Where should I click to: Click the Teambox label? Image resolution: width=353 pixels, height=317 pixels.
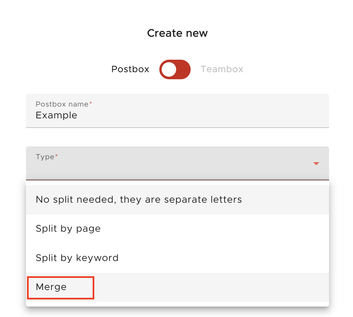click(x=222, y=69)
